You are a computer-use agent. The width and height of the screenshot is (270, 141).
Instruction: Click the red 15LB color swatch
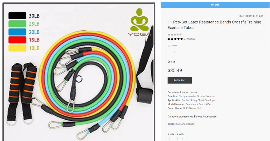pyautogui.click(x=17, y=40)
